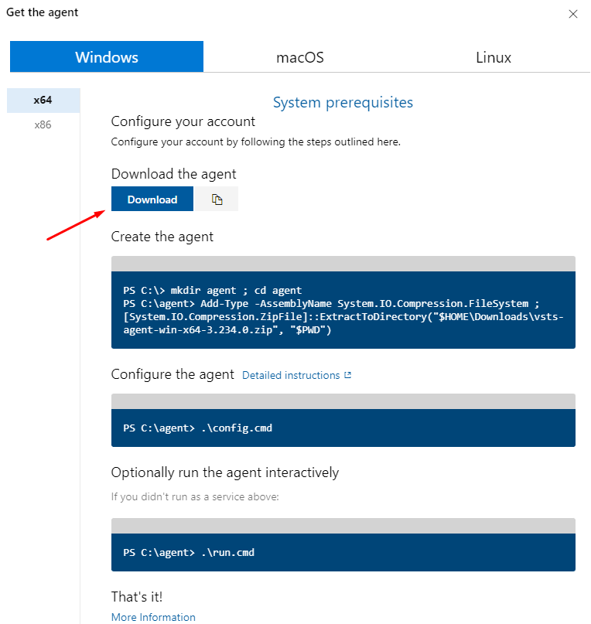Follow the More Information link
This screenshot has height=624, width=591.
pyautogui.click(x=153, y=617)
